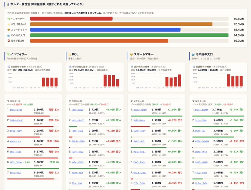Open the その他の大口 rank 1 wallet link holding 3.74M
The image size is (251, 190).
(x=202, y=110)
